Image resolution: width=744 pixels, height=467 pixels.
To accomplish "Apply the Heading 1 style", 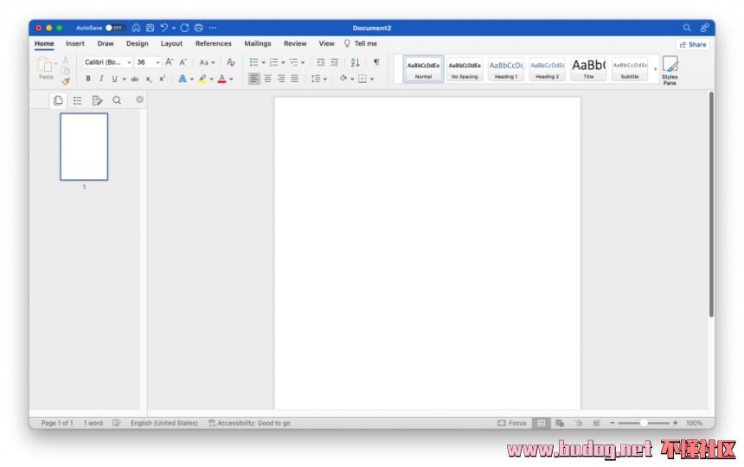I will (506, 69).
